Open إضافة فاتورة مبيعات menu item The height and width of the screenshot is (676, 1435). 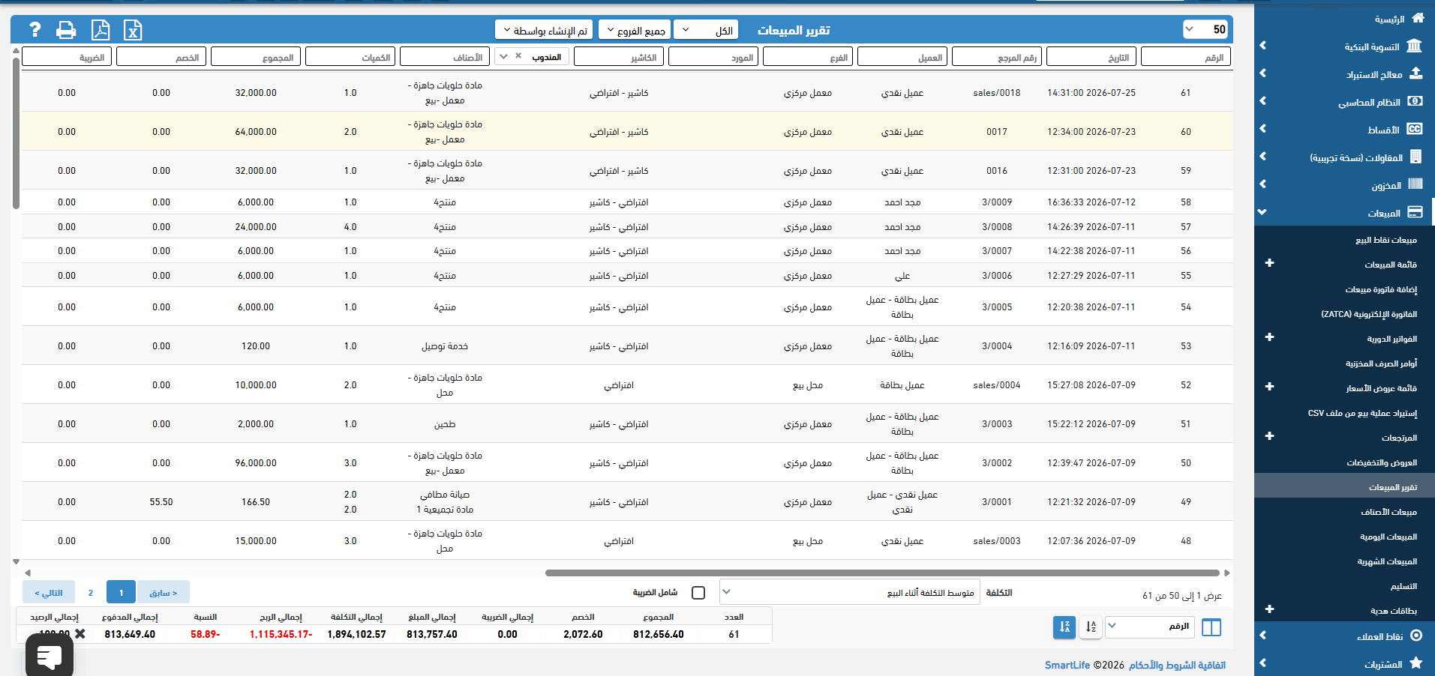point(1381,289)
